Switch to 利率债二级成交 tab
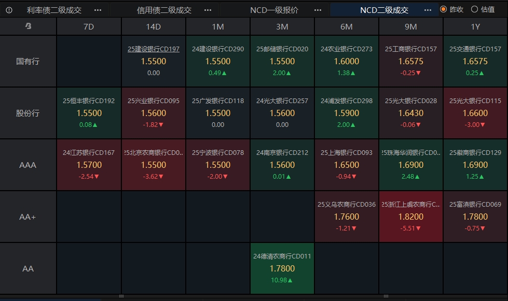Viewport: 508px width, 301px height. click(x=54, y=10)
